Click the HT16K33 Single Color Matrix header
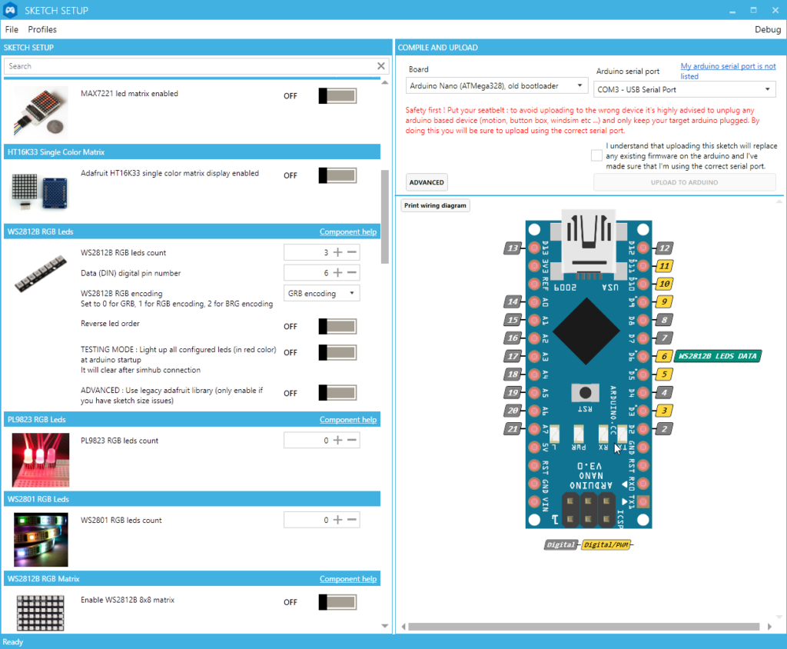 pos(191,151)
